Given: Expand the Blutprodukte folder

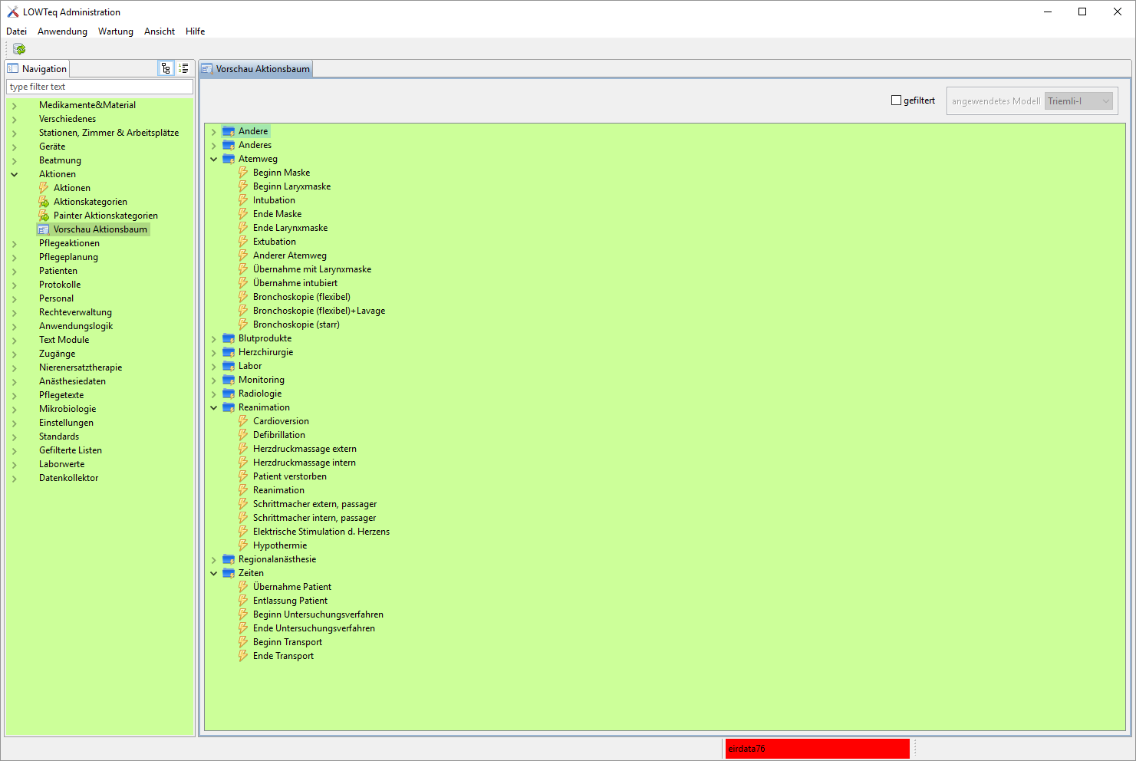Looking at the screenshot, I should coord(214,338).
